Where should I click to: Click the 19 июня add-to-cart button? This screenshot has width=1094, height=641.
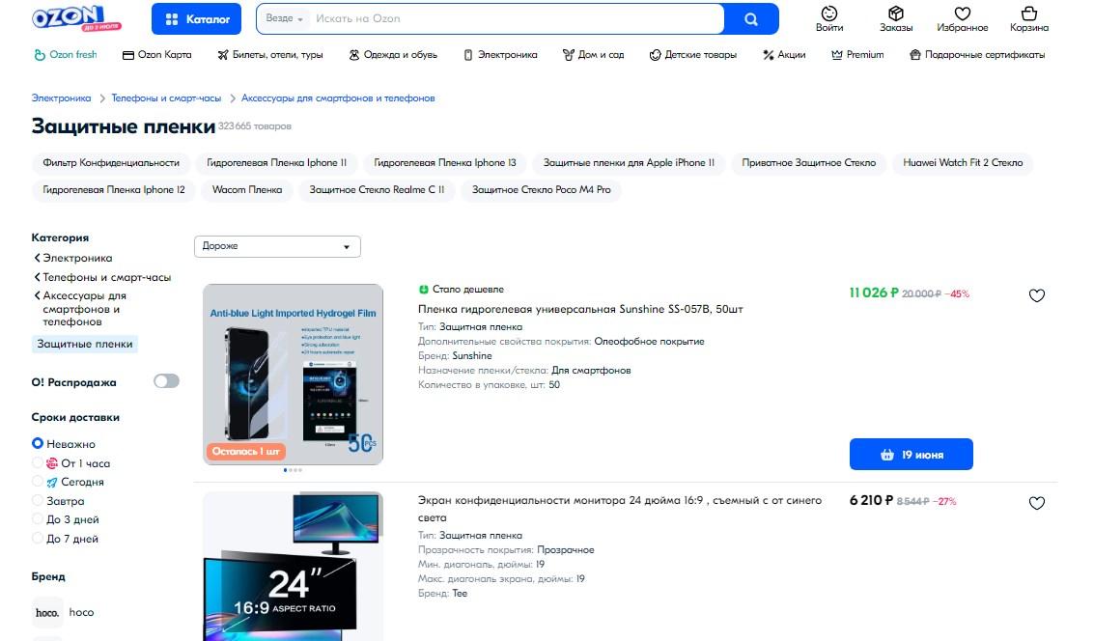(x=912, y=454)
